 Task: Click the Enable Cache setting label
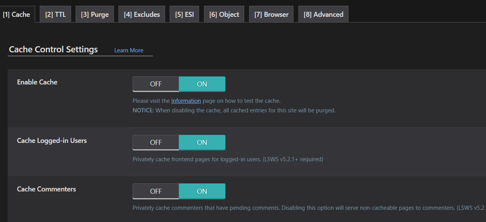point(37,82)
